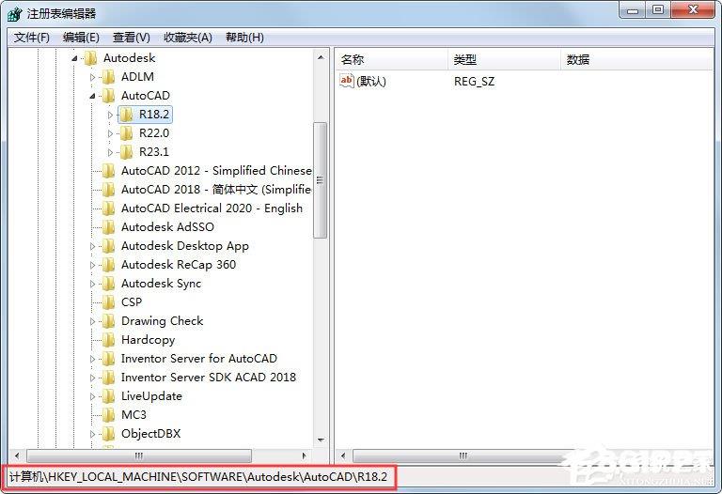Click the CSP folder icon

click(x=108, y=302)
